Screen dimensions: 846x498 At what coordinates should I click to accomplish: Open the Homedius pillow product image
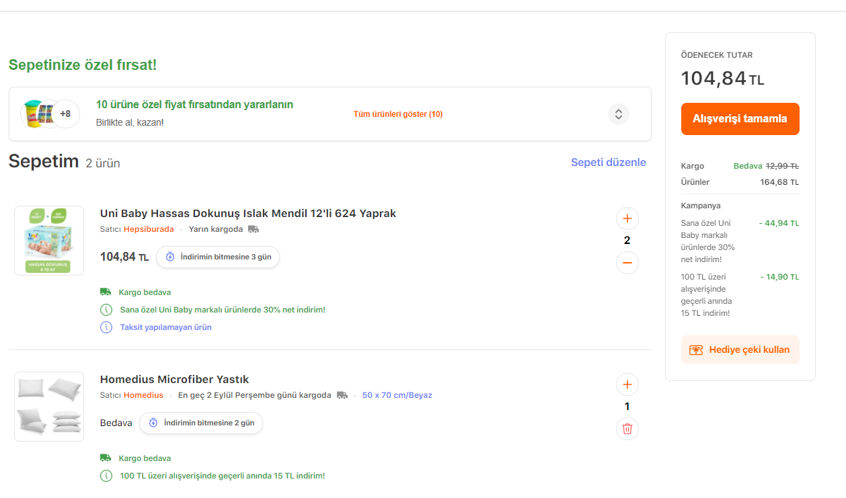point(49,407)
